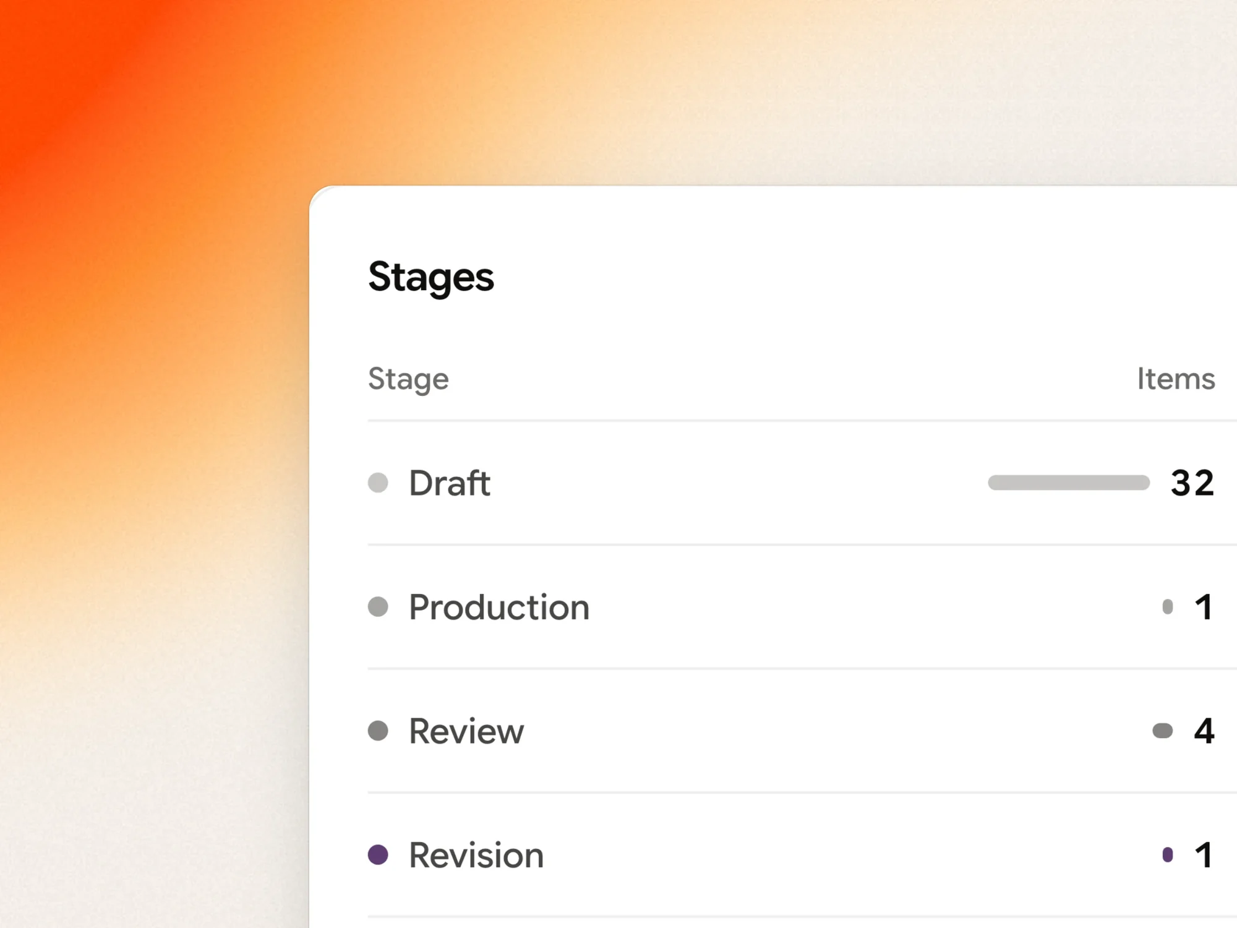Select the Review stage label
The image size is (1237, 928).
[x=466, y=731]
